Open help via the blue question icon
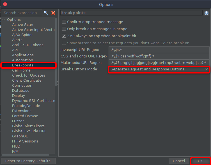 pyautogui.click(x=207, y=13)
